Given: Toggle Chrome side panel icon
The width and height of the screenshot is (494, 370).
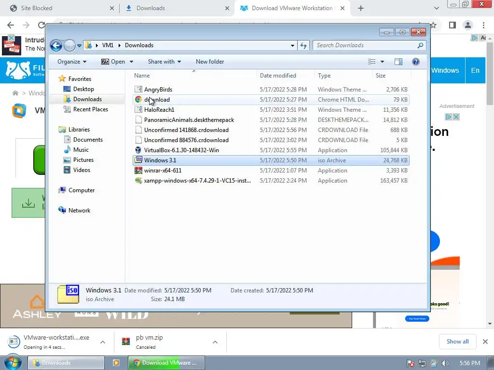Looking at the screenshot, I should 453,25.
